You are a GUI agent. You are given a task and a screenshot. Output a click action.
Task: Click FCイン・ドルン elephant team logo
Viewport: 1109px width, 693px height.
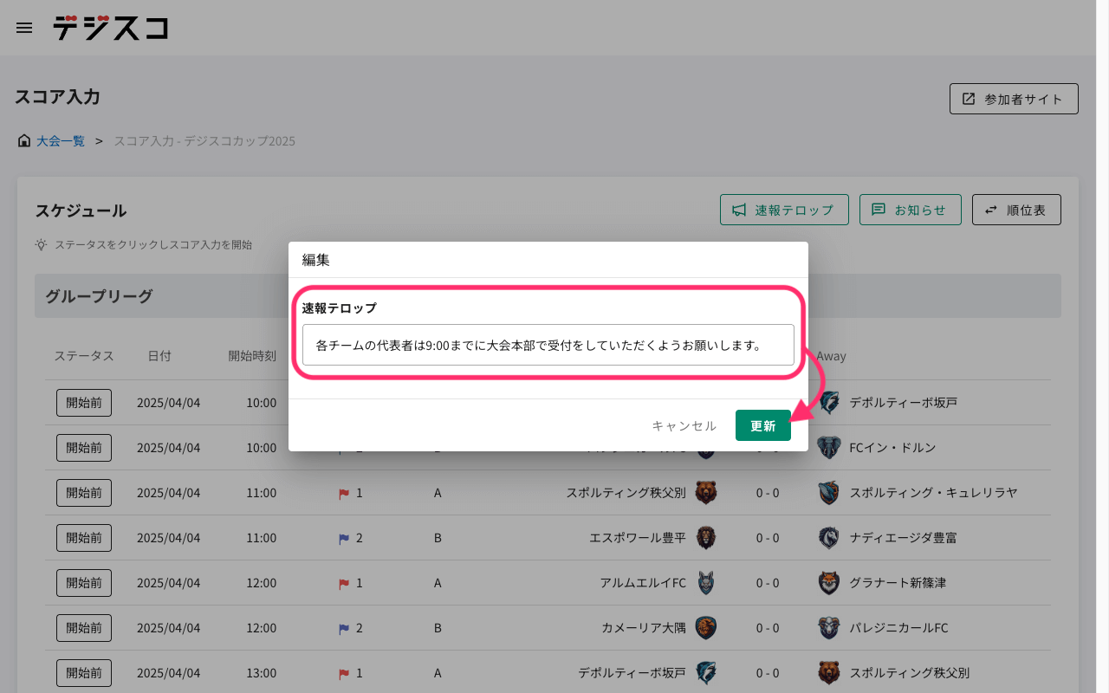[x=829, y=448]
